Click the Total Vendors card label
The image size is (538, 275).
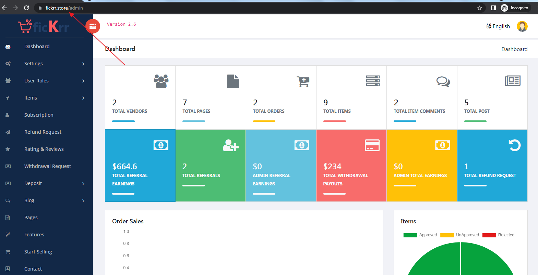[x=130, y=111]
